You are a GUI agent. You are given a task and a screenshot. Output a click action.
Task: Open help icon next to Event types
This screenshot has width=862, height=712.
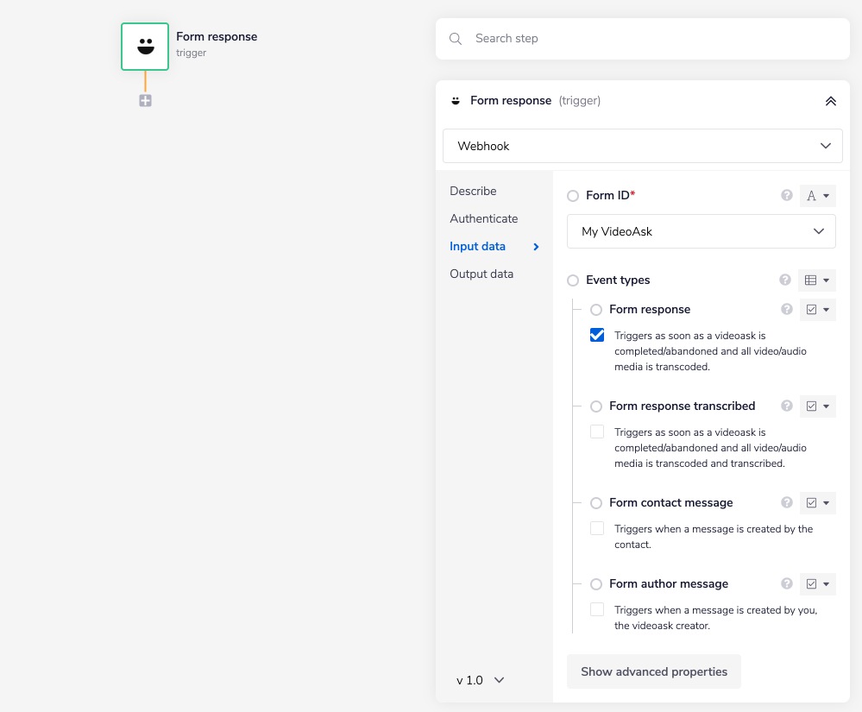pyautogui.click(x=785, y=280)
